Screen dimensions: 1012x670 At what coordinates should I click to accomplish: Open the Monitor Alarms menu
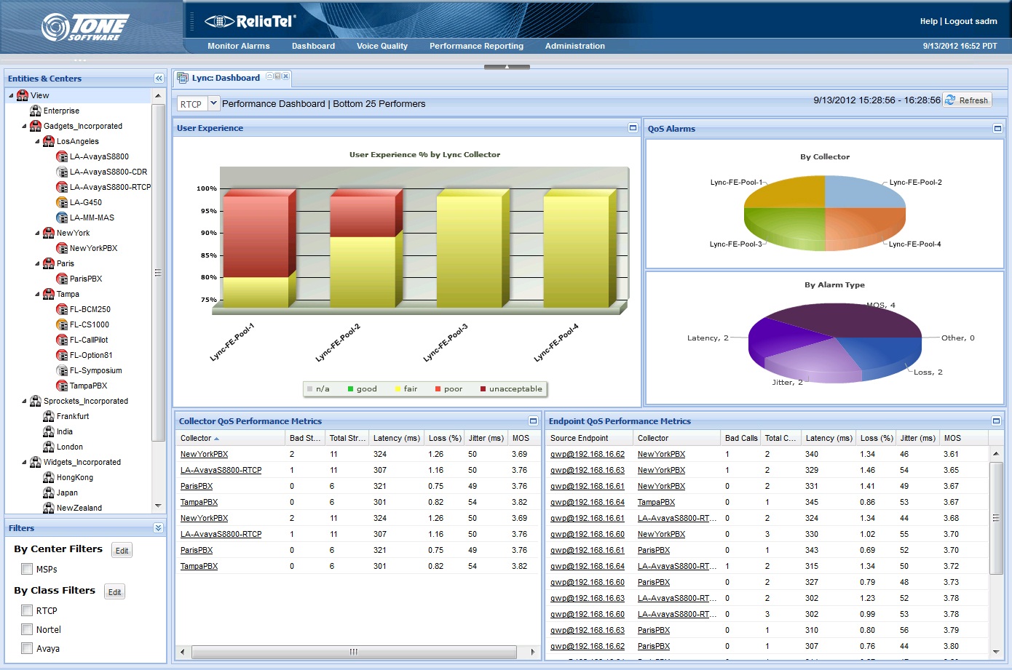(x=238, y=46)
